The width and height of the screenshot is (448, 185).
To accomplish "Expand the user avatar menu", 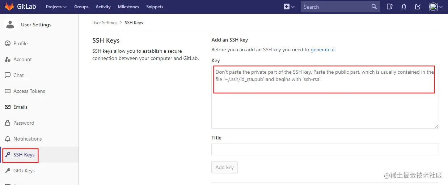I will [436, 7].
